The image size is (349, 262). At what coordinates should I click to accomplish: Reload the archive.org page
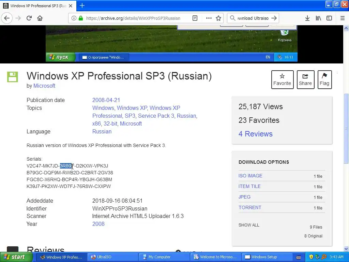(x=29, y=18)
